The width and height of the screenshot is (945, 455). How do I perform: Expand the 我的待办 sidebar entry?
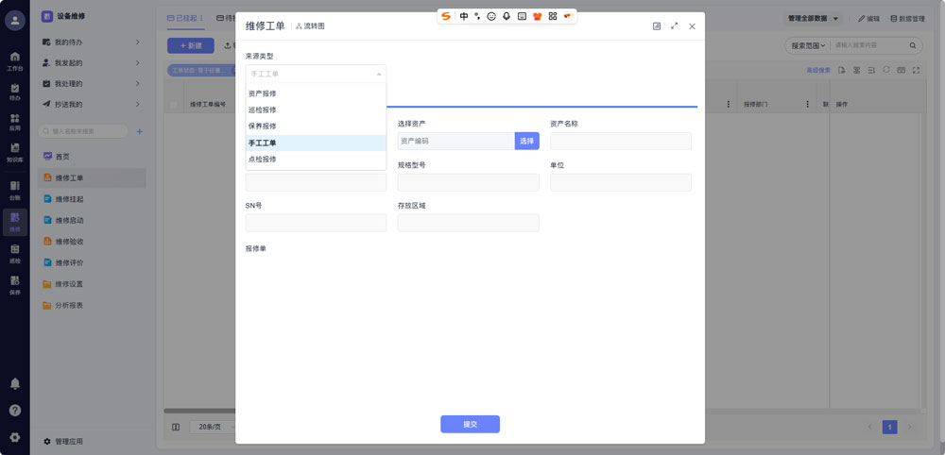coord(137,42)
